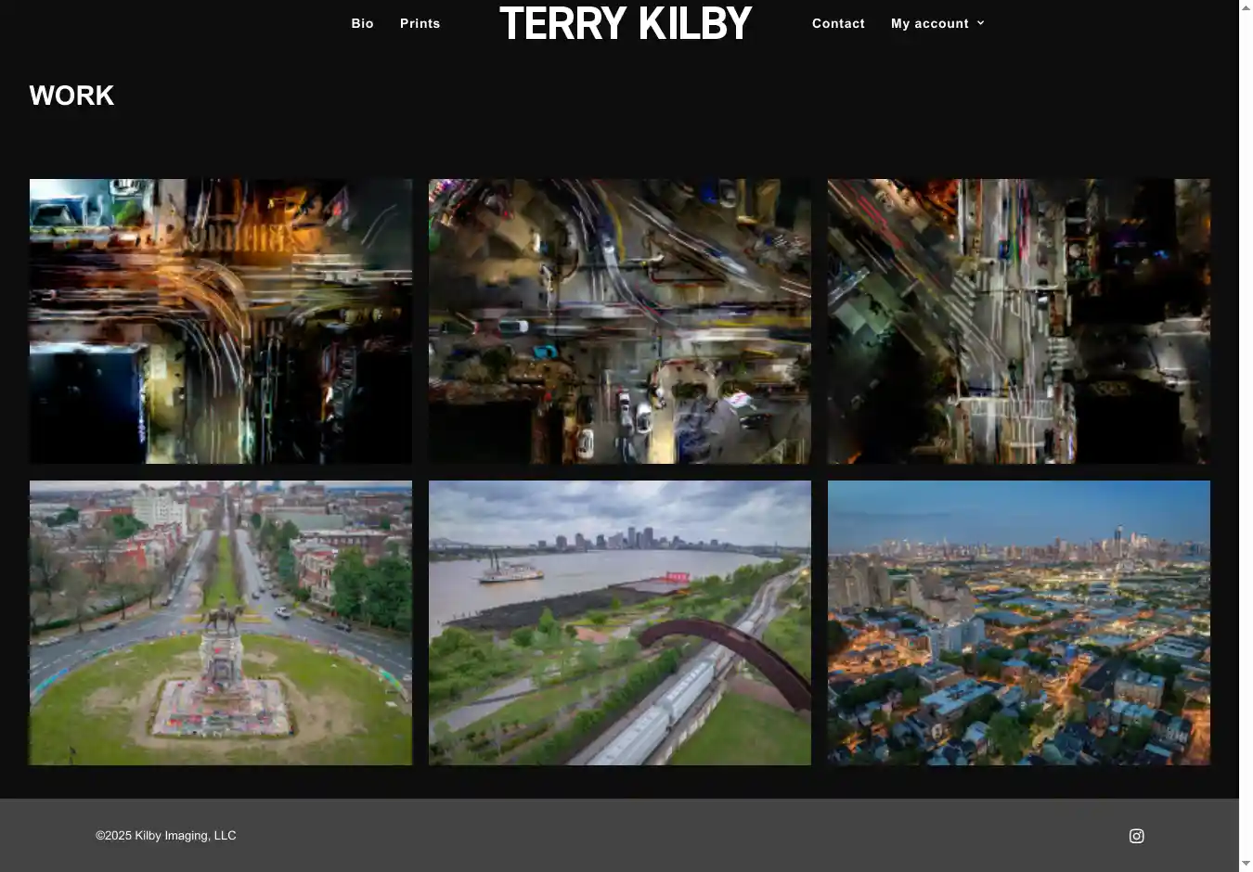Open the crosswalk street aerial night photo
Viewport: 1253px width, 872px height.
[1018, 321]
